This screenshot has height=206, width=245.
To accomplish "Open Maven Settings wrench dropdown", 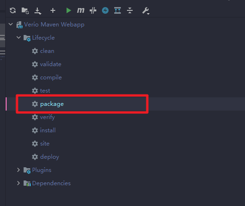I will click(146, 11).
